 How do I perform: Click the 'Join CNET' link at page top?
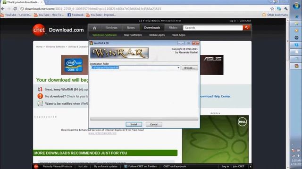point(245,21)
